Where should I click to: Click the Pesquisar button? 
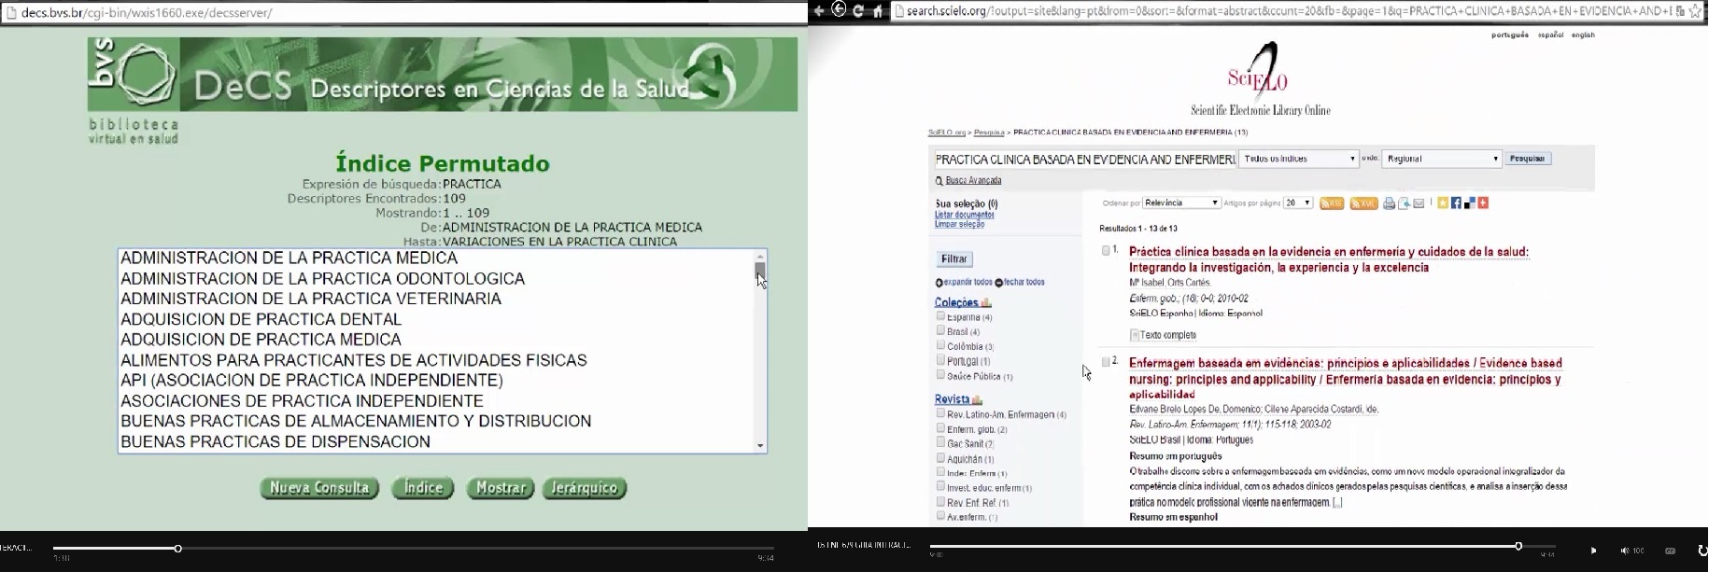click(1528, 159)
